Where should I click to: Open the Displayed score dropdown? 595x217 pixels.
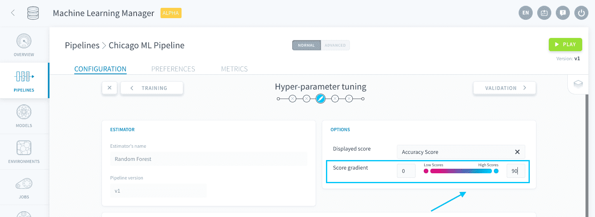point(461,152)
